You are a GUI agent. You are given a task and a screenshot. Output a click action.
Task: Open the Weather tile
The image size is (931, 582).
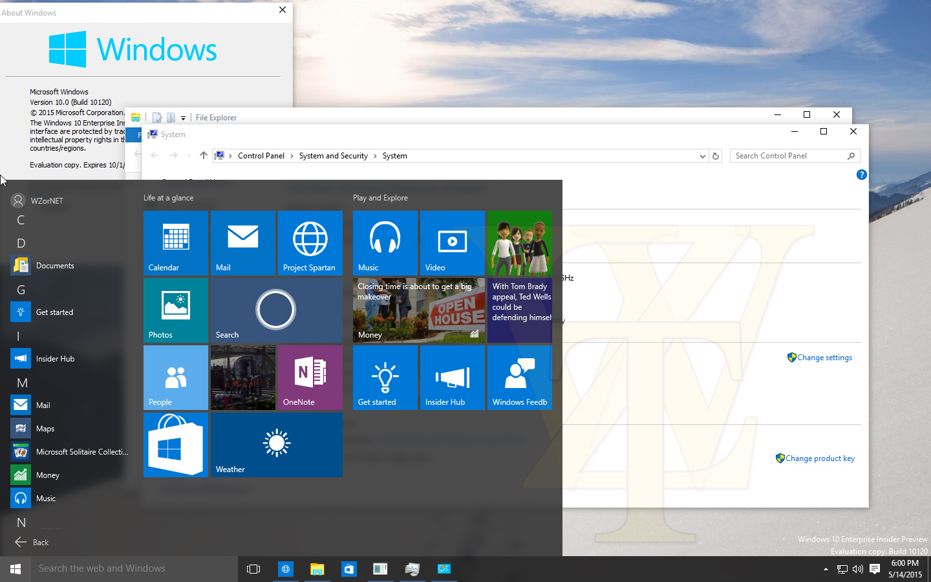(277, 445)
